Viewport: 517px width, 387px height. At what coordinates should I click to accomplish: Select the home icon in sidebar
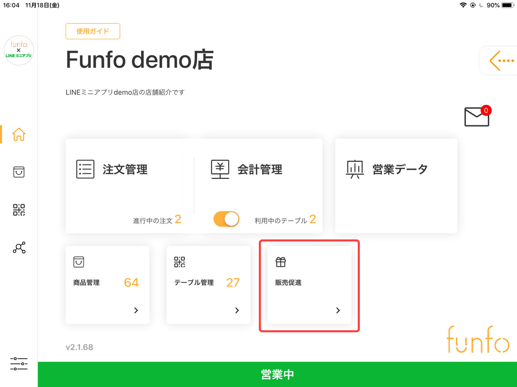pyautogui.click(x=19, y=134)
